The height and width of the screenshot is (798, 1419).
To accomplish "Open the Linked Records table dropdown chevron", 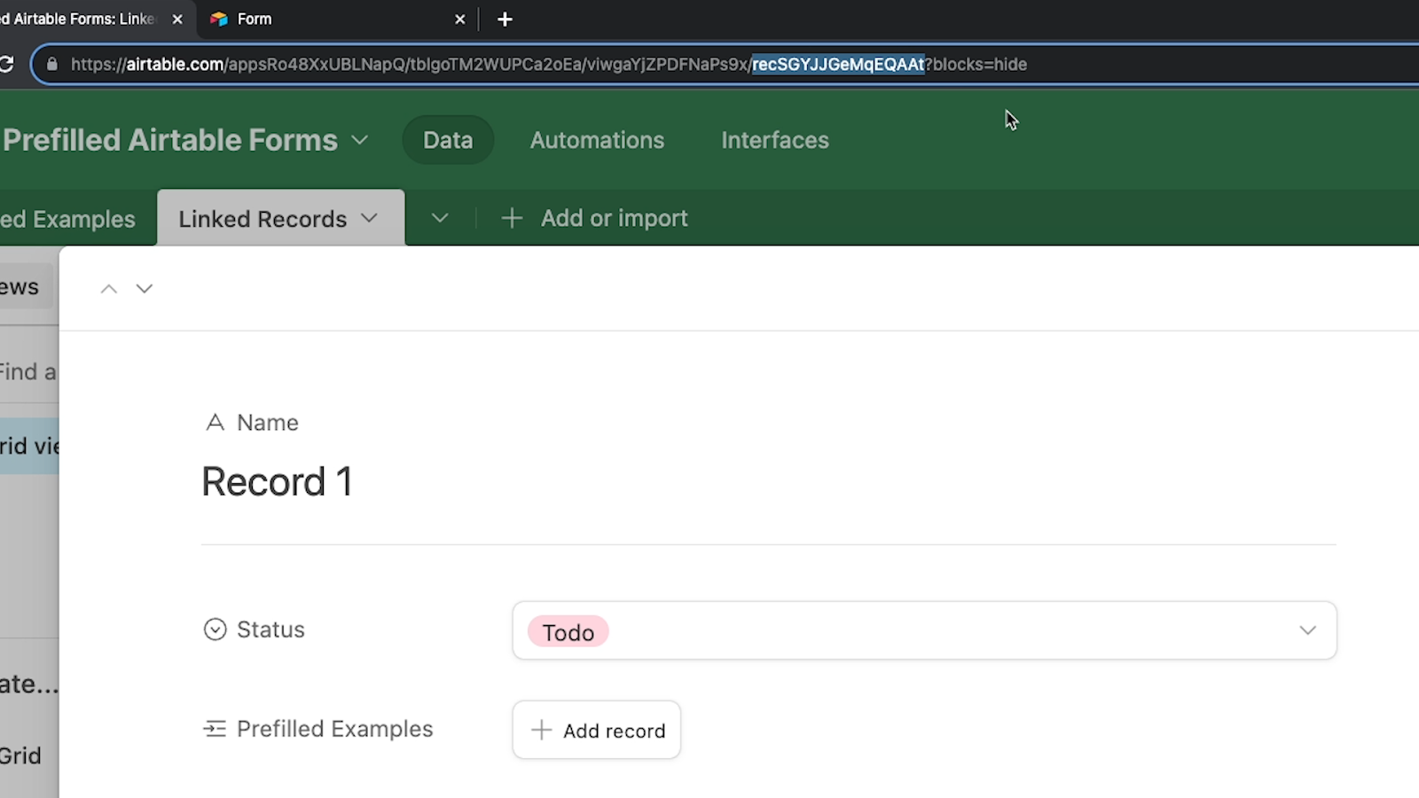I will click(x=370, y=218).
